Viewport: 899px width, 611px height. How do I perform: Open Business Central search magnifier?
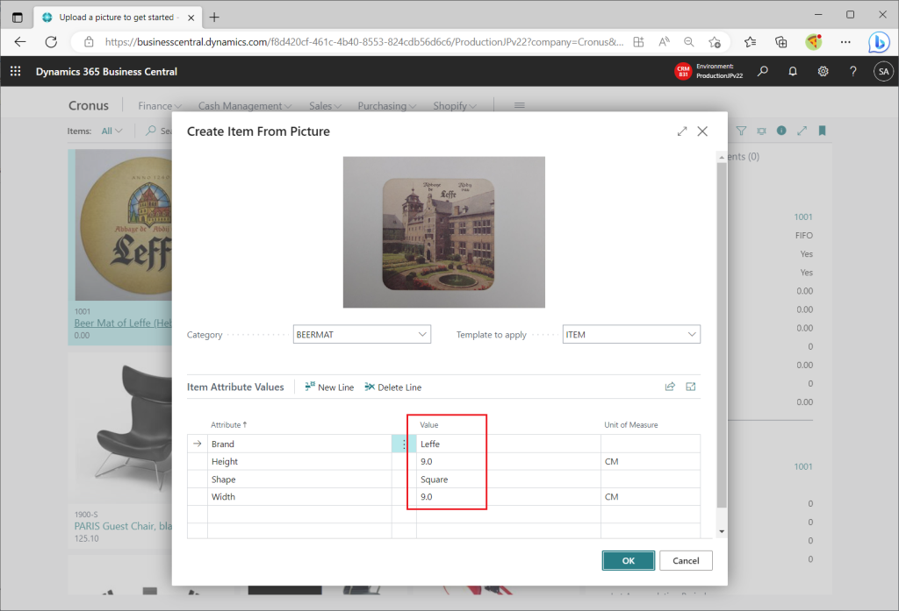coord(763,71)
